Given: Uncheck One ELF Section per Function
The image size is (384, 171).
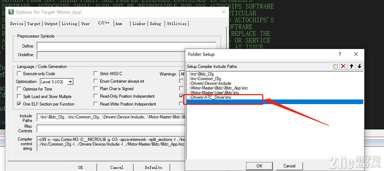Looking at the screenshot, I should pyautogui.click(x=19, y=104).
